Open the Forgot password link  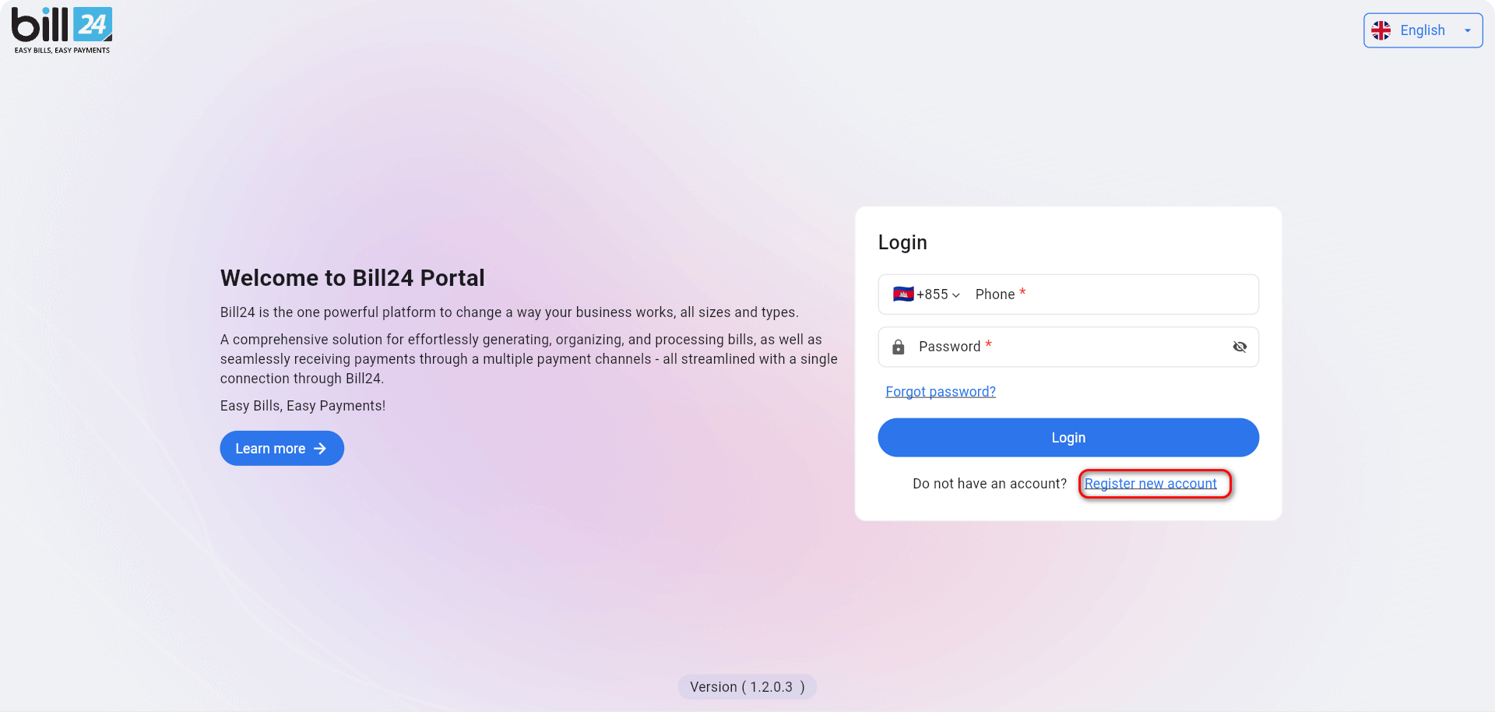(941, 392)
